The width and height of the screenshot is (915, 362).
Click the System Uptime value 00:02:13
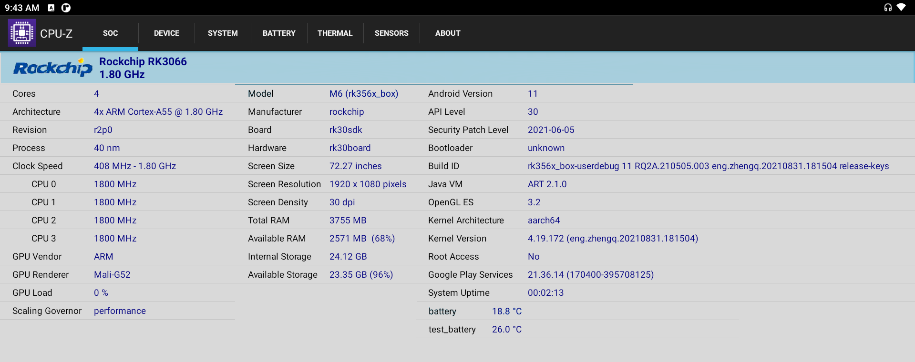546,293
